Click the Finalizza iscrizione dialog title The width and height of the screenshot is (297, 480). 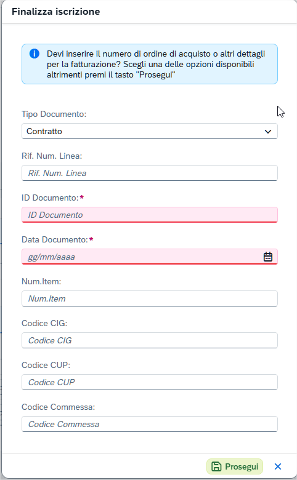(x=56, y=12)
